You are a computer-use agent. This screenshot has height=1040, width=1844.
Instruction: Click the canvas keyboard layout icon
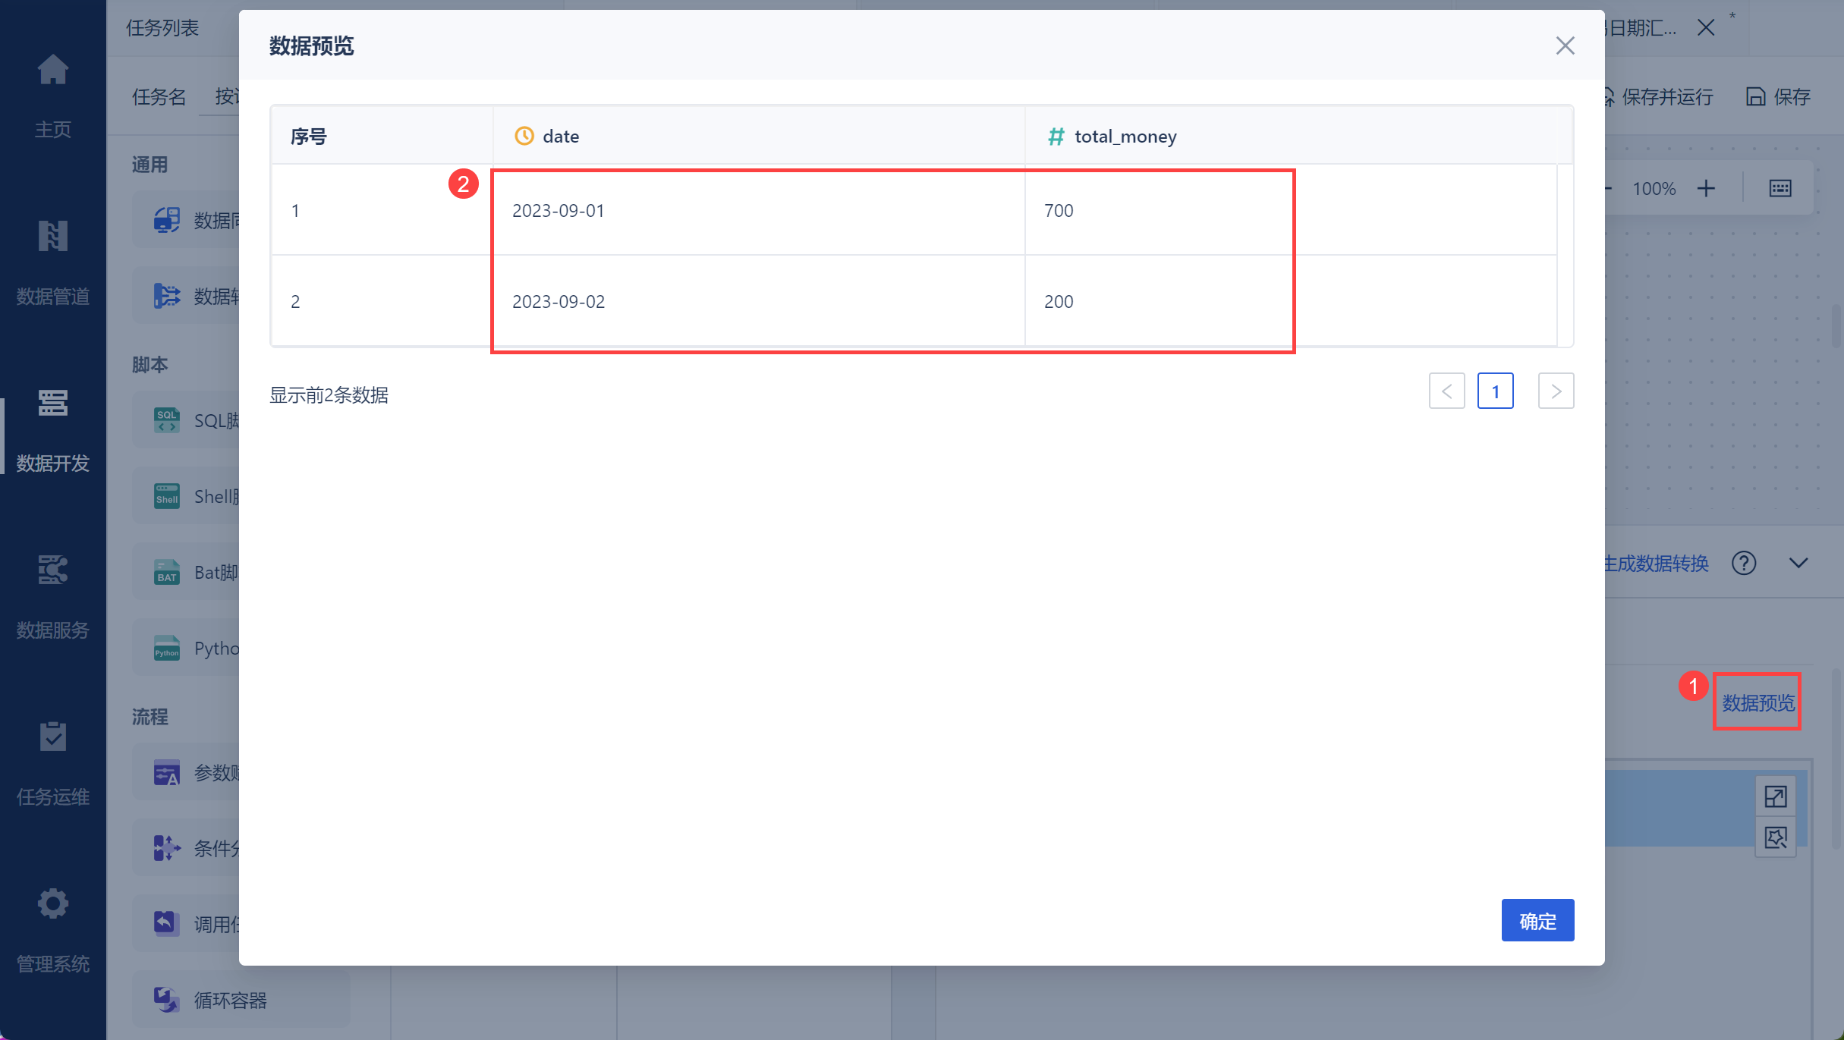point(1780,188)
